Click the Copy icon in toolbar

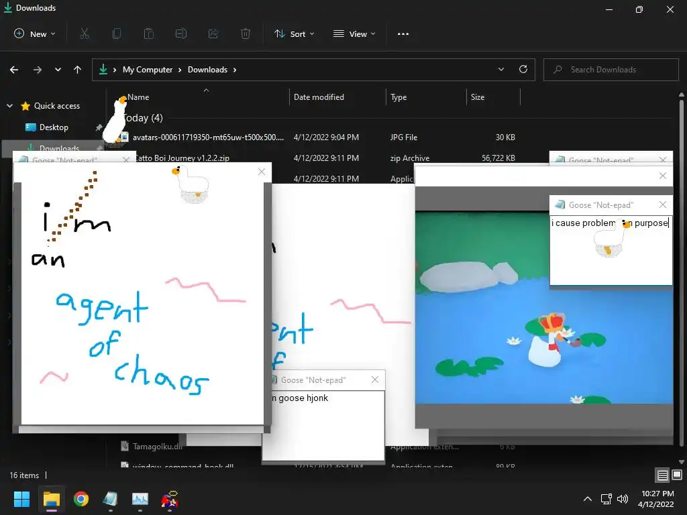pos(117,34)
